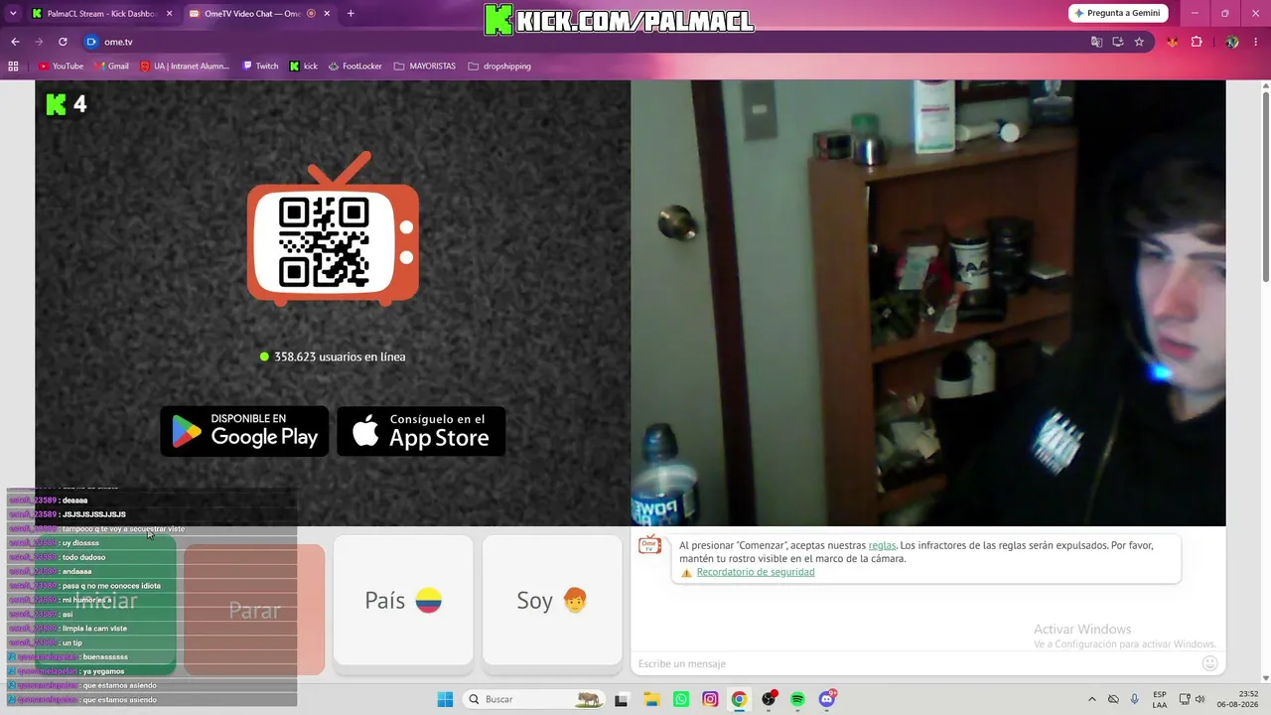Click the local webcam video preview

[x=928, y=303]
